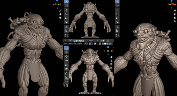Click the zoom magnifier in bottom-center viewport
Viewport: 177px width, 96px height.
(111, 57)
